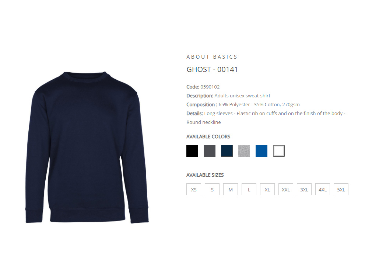Choose the dark grey color swatch

tap(210, 150)
